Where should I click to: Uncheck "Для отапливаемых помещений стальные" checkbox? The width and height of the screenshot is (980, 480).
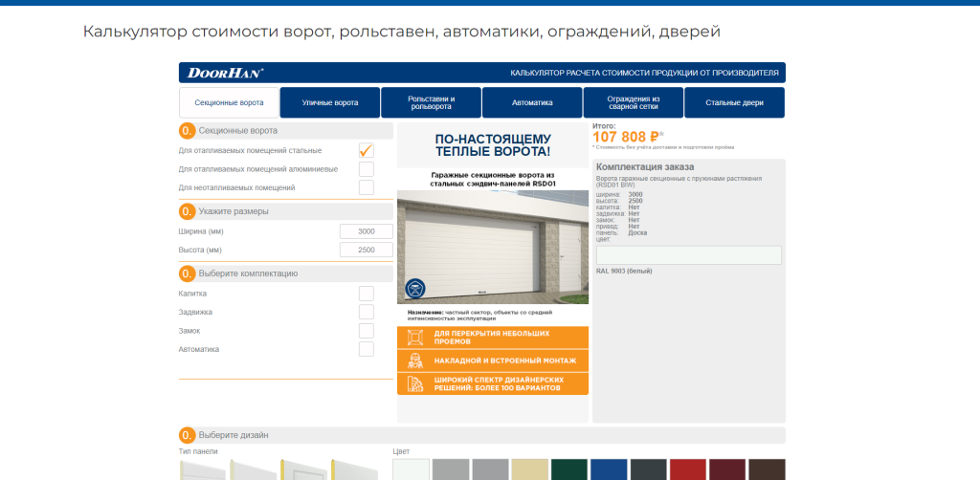366,150
